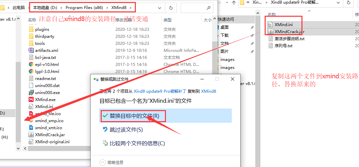Viewport: 359px width, 167px height.
Task: Click the XMind8 destination link in dialog
Action: point(208,91)
